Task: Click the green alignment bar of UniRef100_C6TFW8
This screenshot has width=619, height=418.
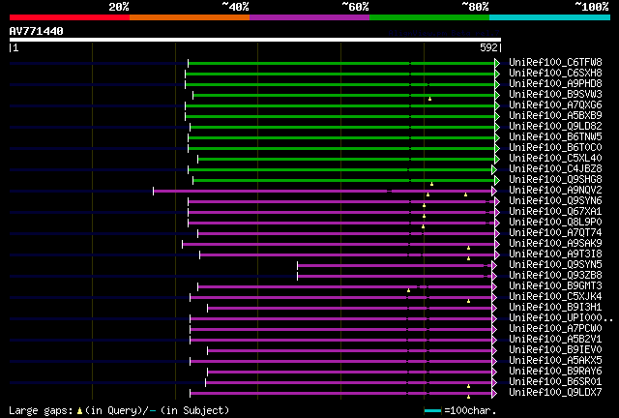Action: pyautogui.click(x=341, y=63)
